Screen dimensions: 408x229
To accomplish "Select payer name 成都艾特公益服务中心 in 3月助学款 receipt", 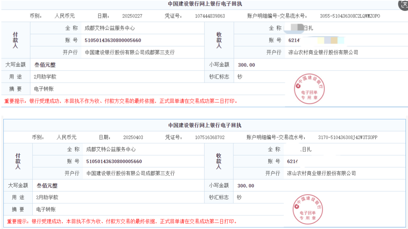I will (111, 149).
